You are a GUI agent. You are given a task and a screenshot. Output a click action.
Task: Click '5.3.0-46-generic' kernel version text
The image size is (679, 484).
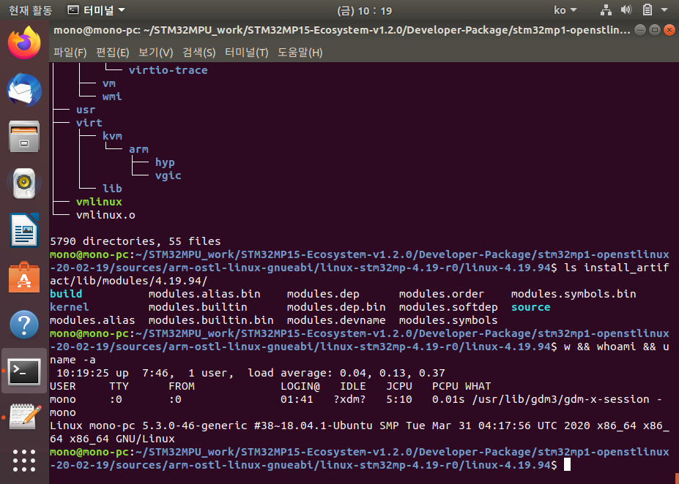194,426
